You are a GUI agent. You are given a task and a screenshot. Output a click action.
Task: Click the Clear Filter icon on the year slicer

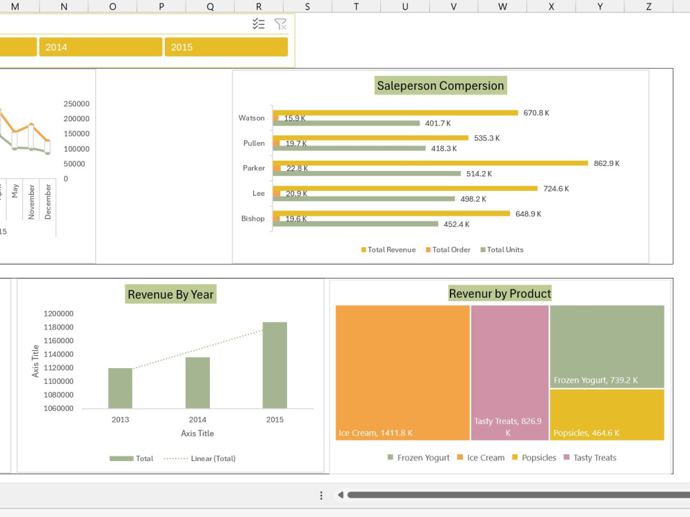tap(280, 23)
